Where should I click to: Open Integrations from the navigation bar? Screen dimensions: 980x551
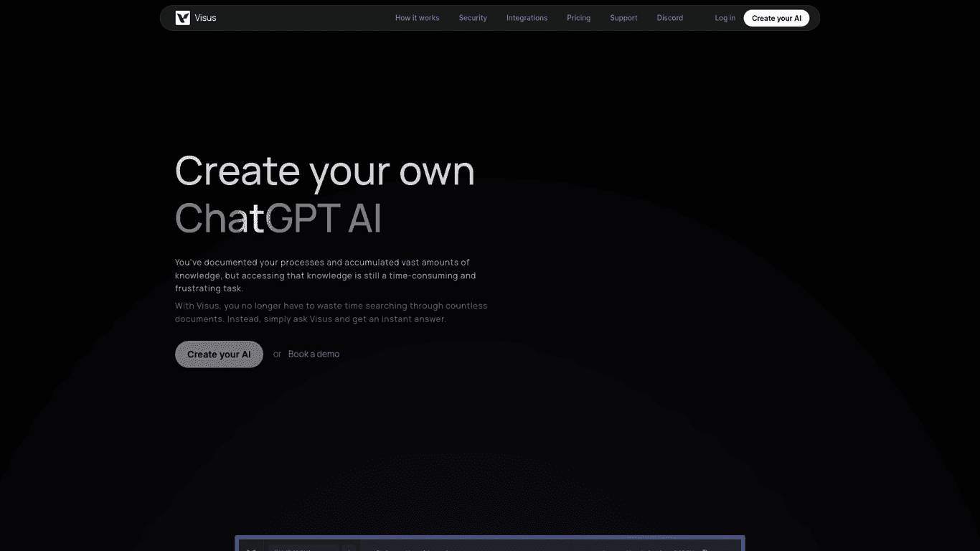tap(527, 18)
